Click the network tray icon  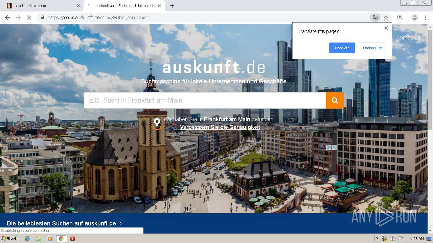point(385,239)
